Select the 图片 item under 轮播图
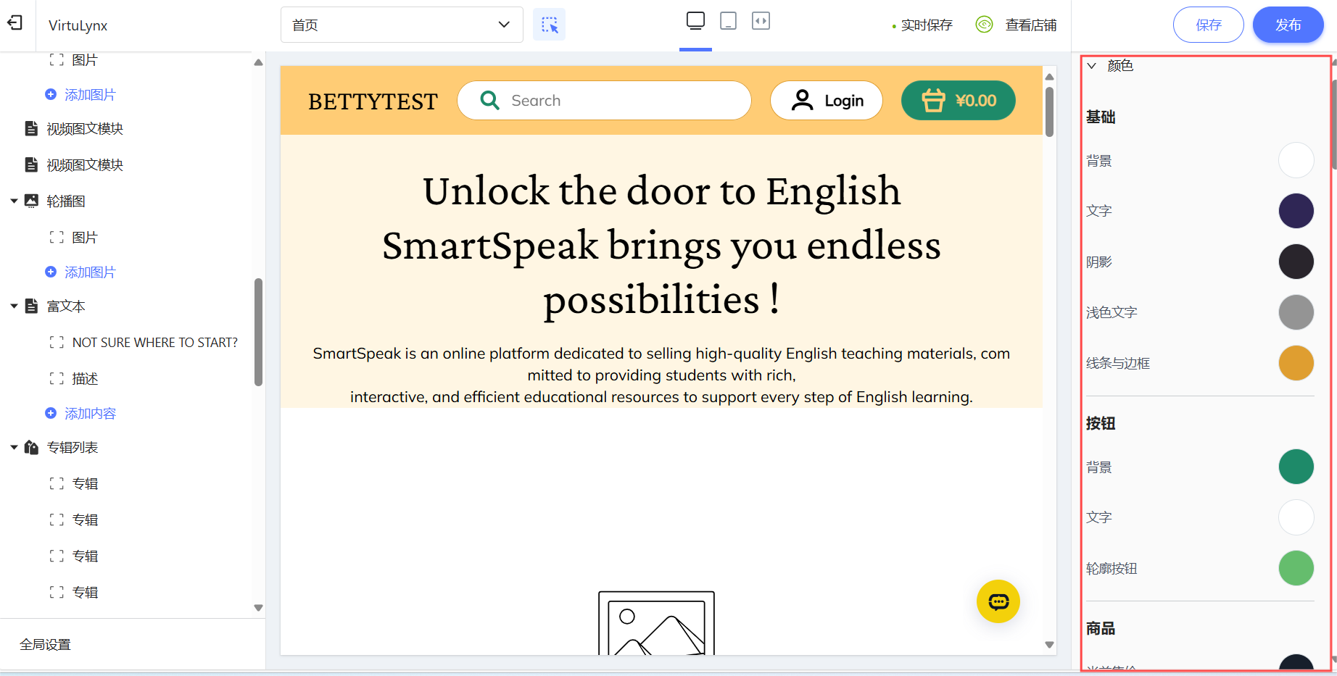The width and height of the screenshot is (1337, 676). click(85, 238)
